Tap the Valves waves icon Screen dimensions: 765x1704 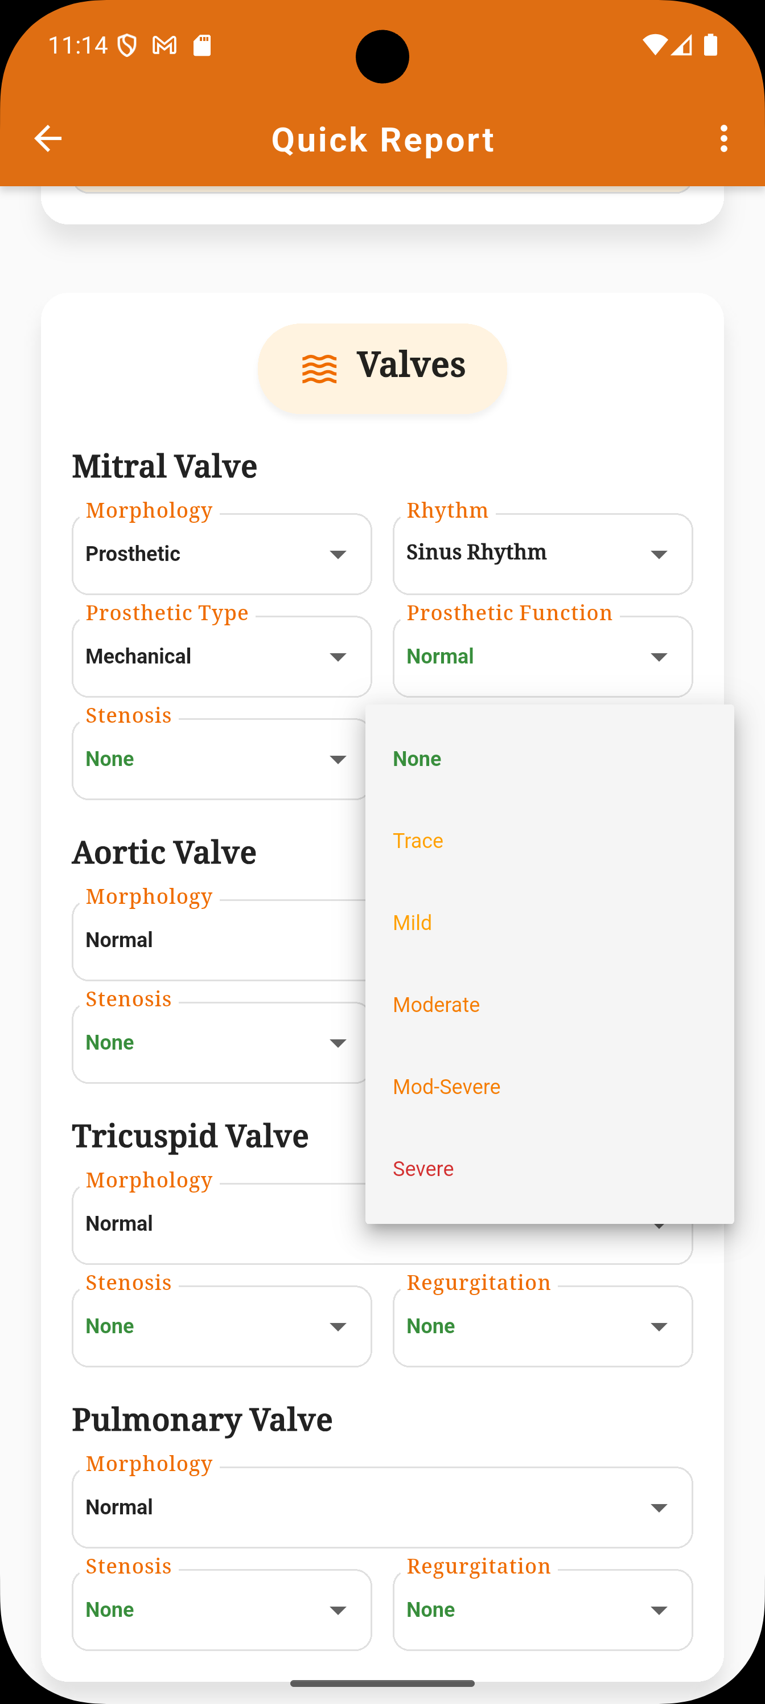coord(319,368)
